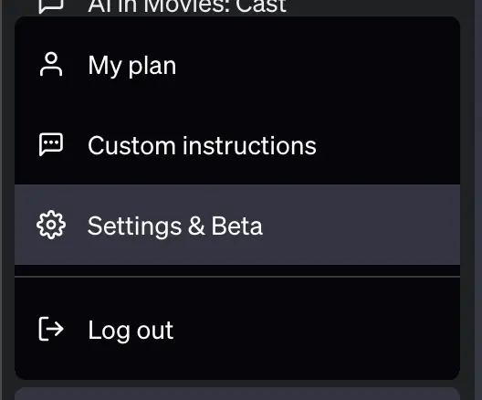The width and height of the screenshot is (482, 400).
Task: Choose Log out from the account menu
Action: click(237, 330)
